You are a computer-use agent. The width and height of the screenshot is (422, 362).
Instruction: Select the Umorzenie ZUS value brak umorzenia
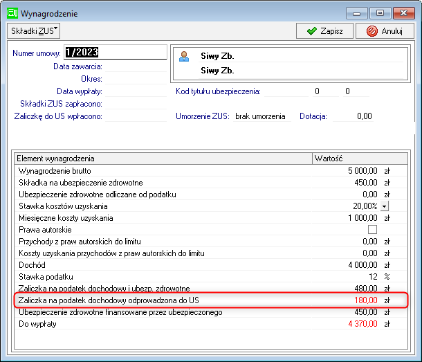click(x=262, y=116)
